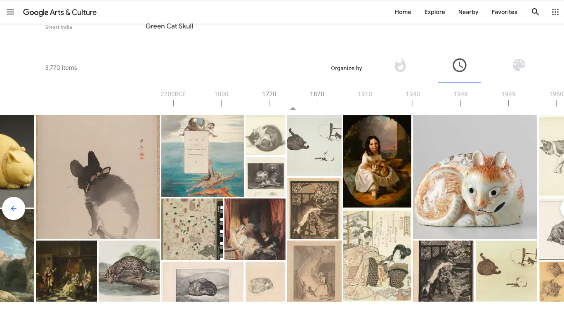Open the hamburger main menu
The width and height of the screenshot is (564, 314).
click(10, 12)
